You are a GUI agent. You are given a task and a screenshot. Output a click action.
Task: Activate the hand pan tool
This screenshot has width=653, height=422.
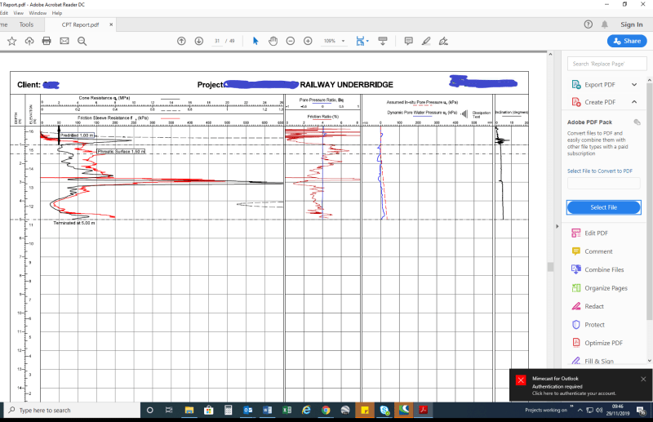273,41
